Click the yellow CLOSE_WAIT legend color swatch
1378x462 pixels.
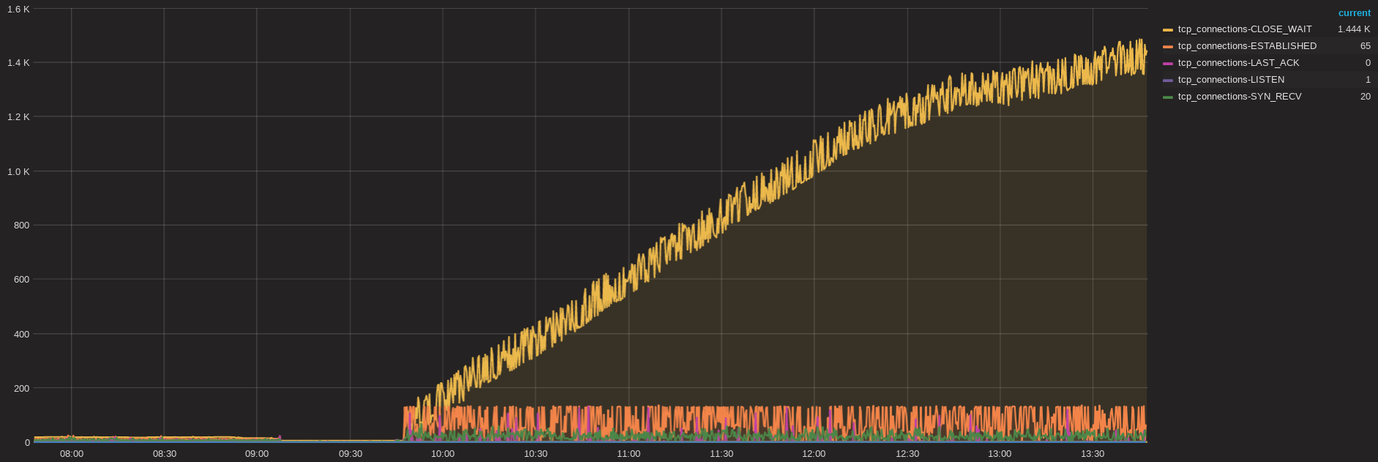(1167, 30)
